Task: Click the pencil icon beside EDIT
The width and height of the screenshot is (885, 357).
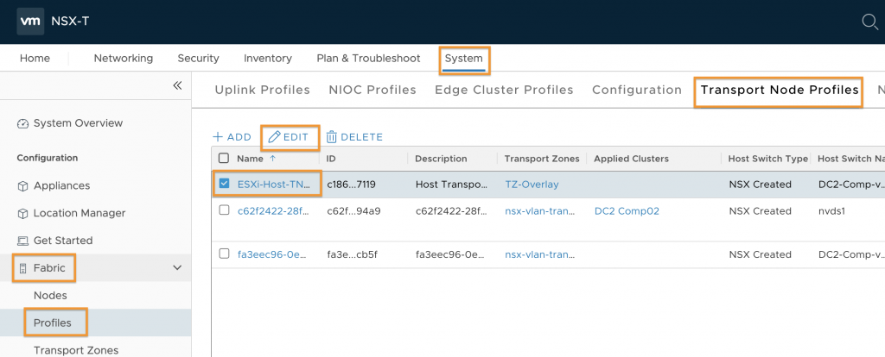Action: tap(274, 137)
